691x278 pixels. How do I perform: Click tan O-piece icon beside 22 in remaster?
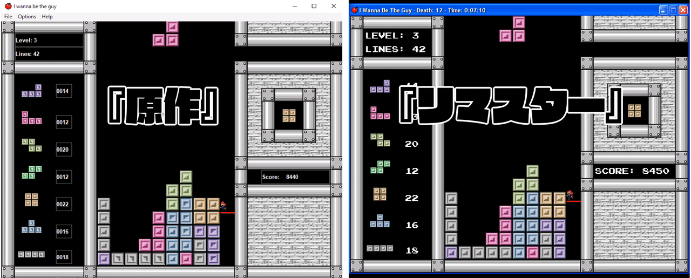point(380,194)
